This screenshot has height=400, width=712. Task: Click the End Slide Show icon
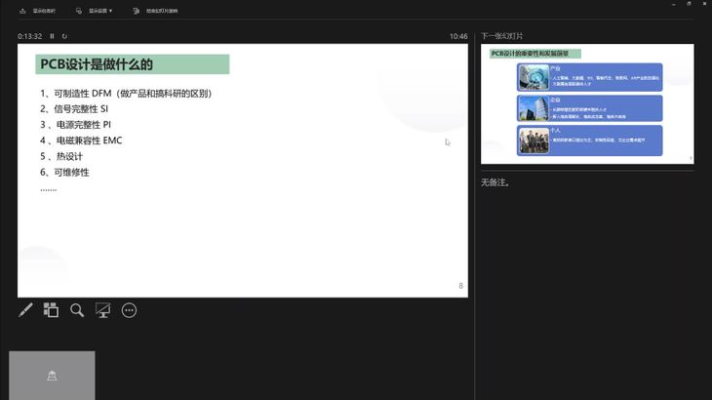tap(136, 11)
